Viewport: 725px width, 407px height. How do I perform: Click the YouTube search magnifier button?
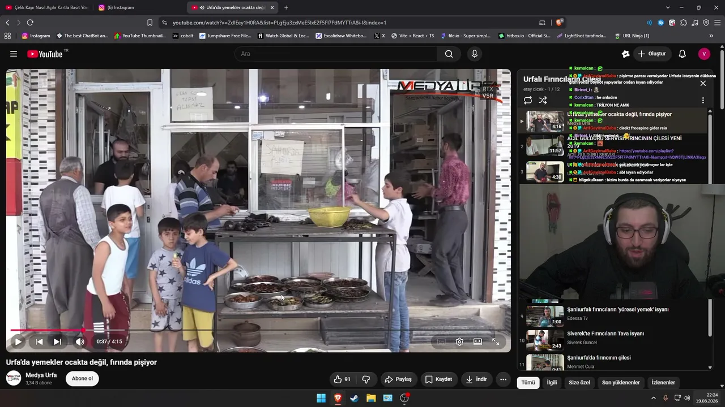click(449, 54)
